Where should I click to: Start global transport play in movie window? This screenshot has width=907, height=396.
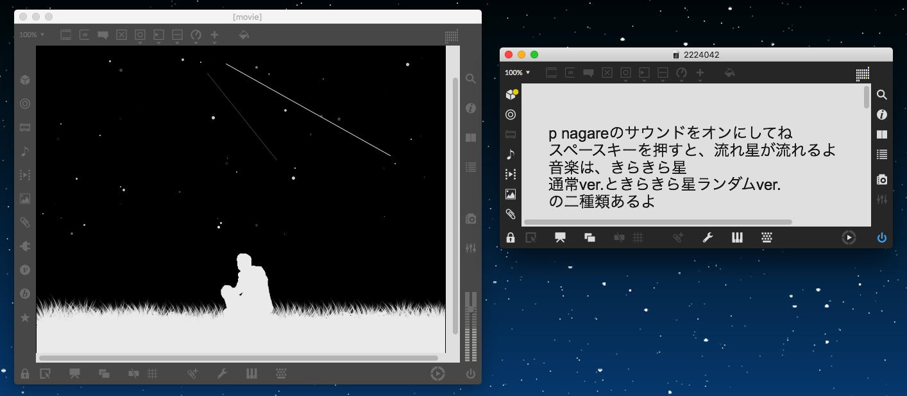point(437,374)
